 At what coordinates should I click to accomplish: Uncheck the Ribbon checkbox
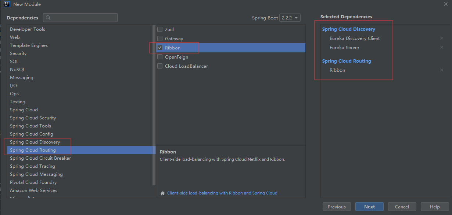click(x=160, y=48)
